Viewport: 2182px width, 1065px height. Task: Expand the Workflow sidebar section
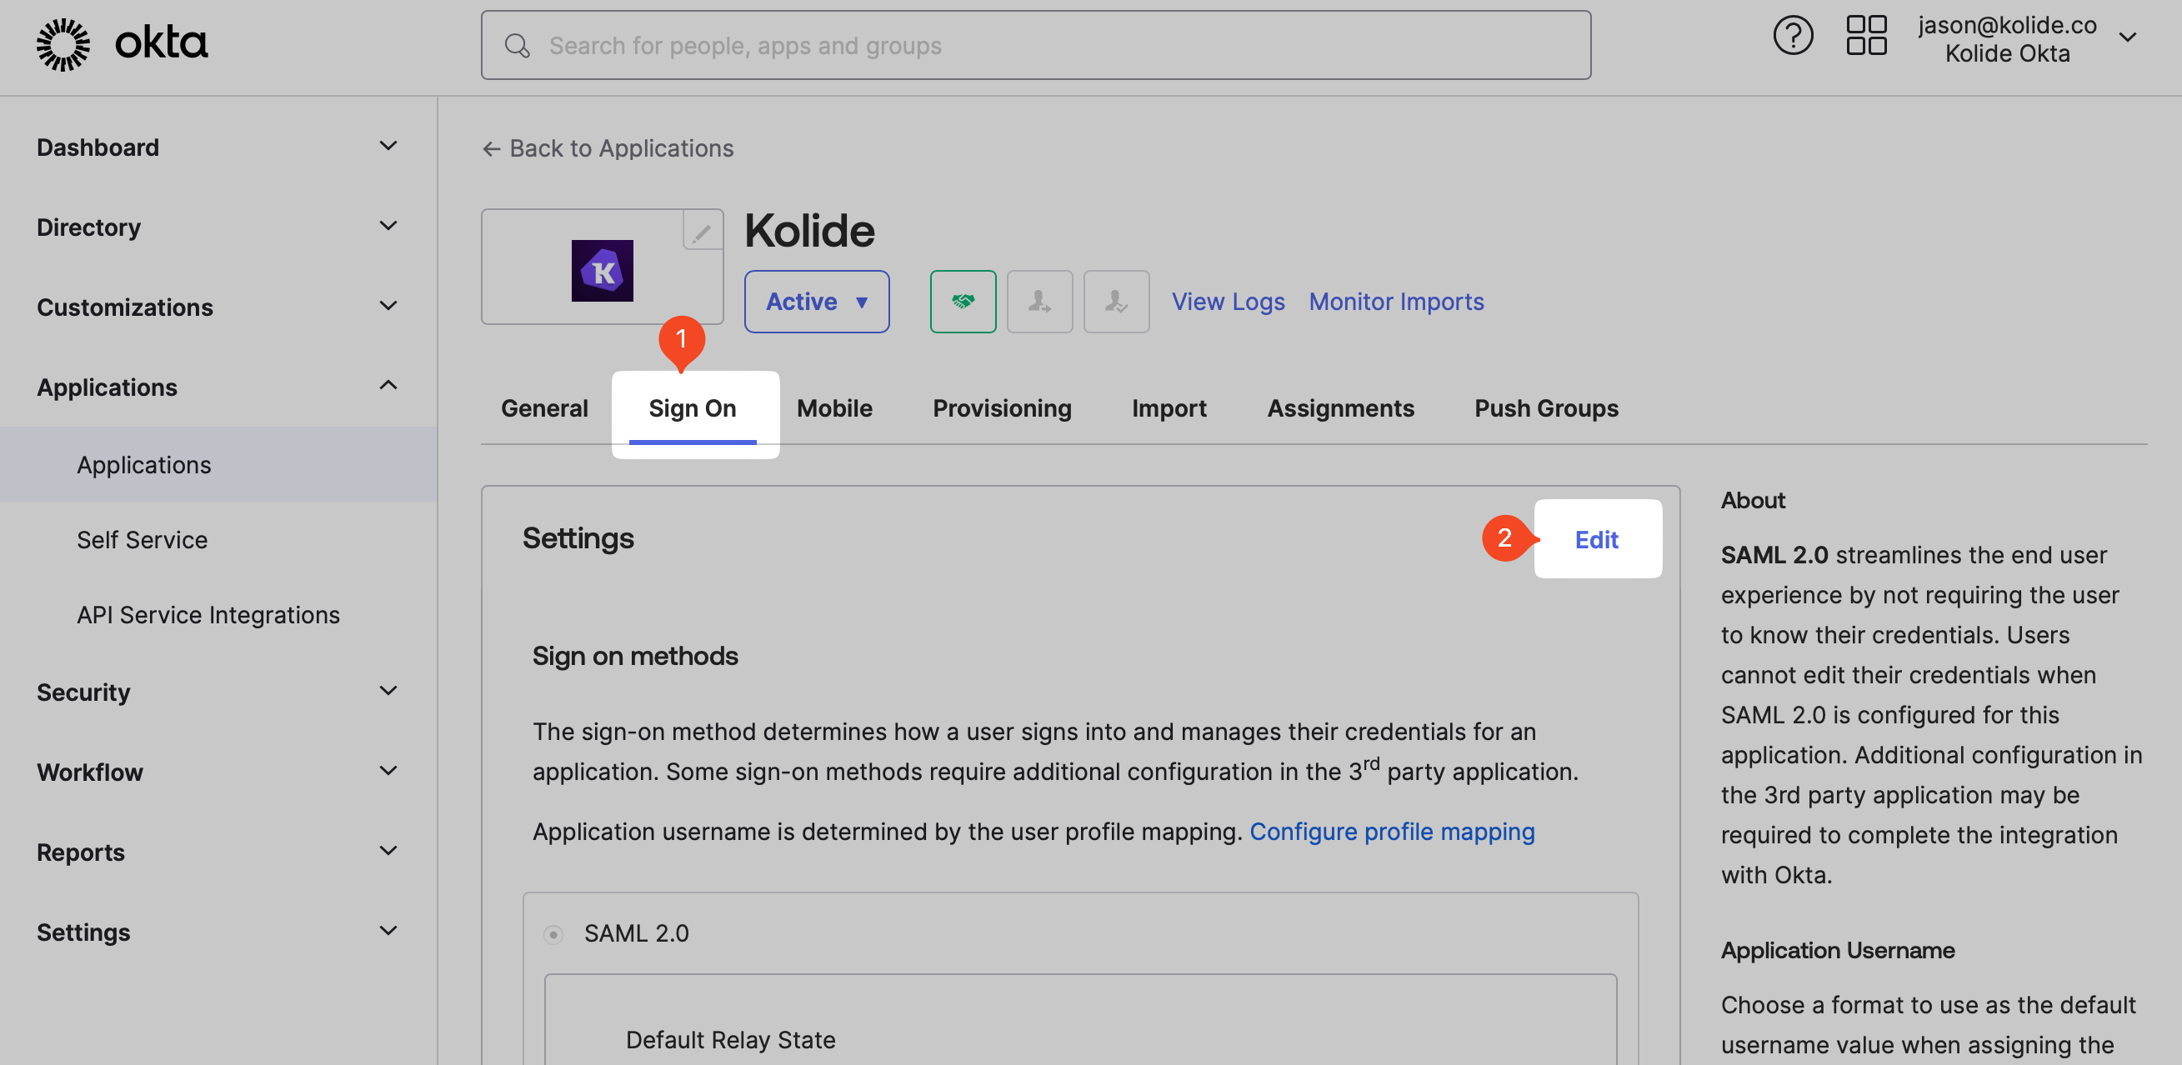pyautogui.click(x=218, y=772)
